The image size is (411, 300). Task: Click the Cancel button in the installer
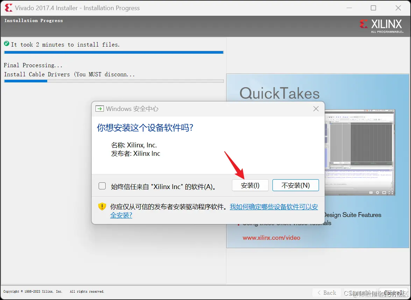[394, 293]
